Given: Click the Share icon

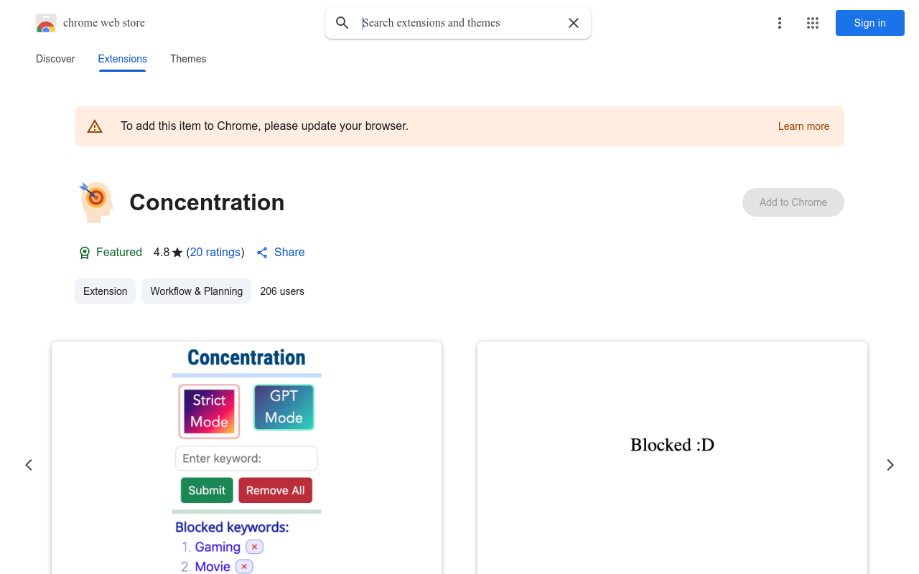Looking at the screenshot, I should (x=262, y=253).
